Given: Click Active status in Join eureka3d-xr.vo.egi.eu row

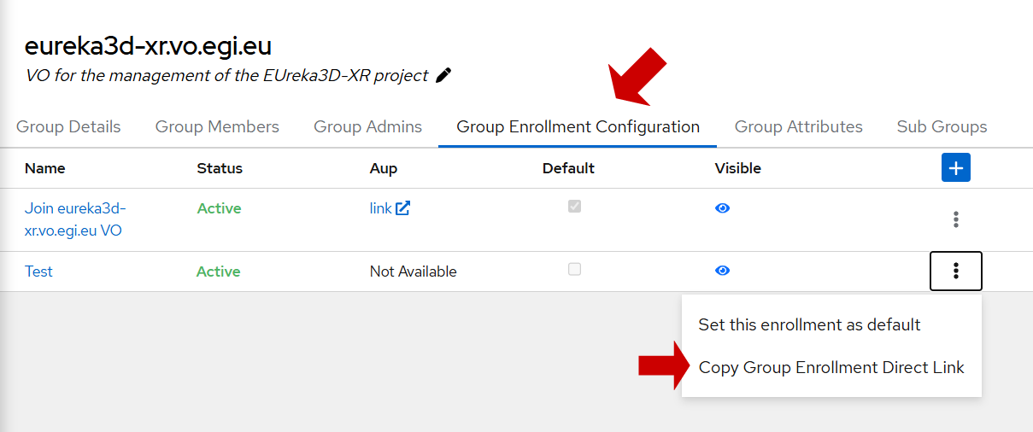Looking at the screenshot, I should pos(219,208).
